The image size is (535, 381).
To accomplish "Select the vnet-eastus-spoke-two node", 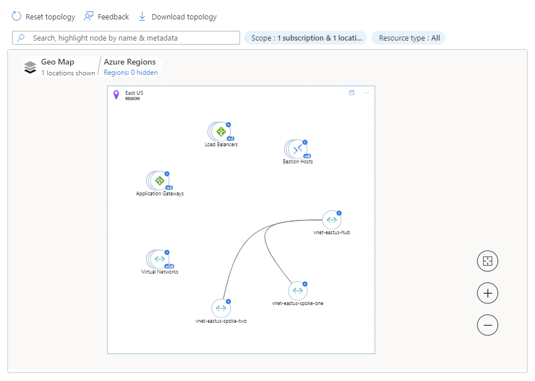I will 221,308.
